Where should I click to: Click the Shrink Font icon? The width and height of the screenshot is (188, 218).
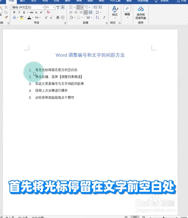click(x=51, y=17)
